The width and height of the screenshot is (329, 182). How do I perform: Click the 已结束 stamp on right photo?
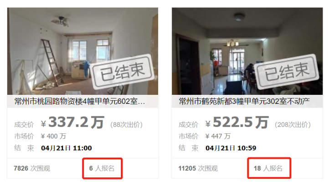pos(287,72)
